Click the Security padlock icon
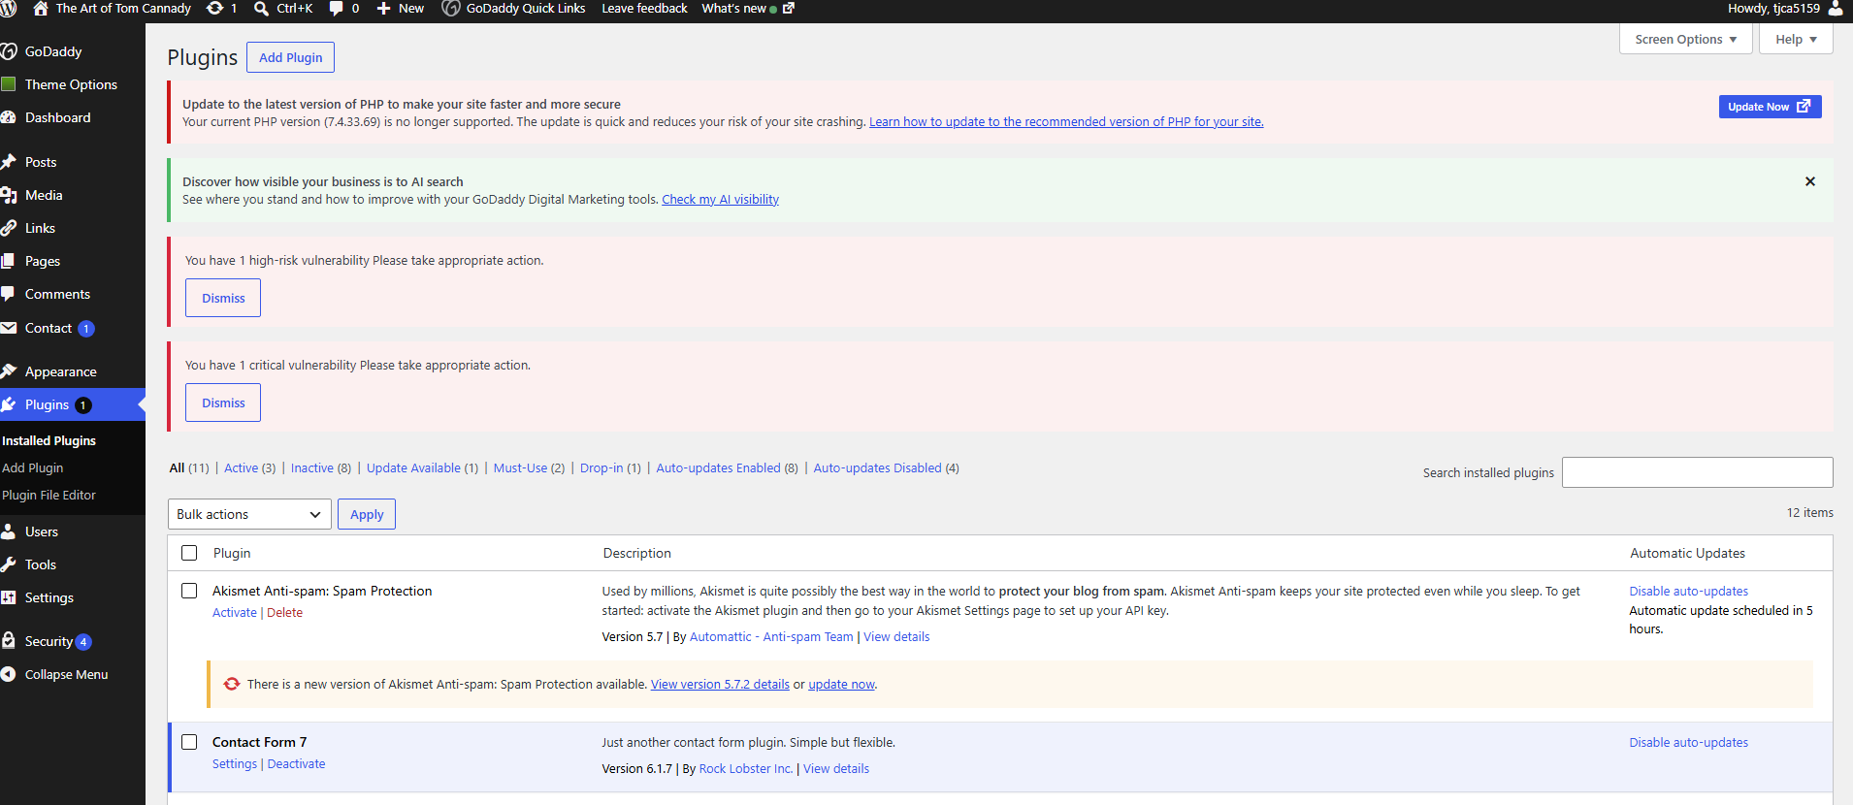This screenshot has height=805, width=1853. pos(9,641)
